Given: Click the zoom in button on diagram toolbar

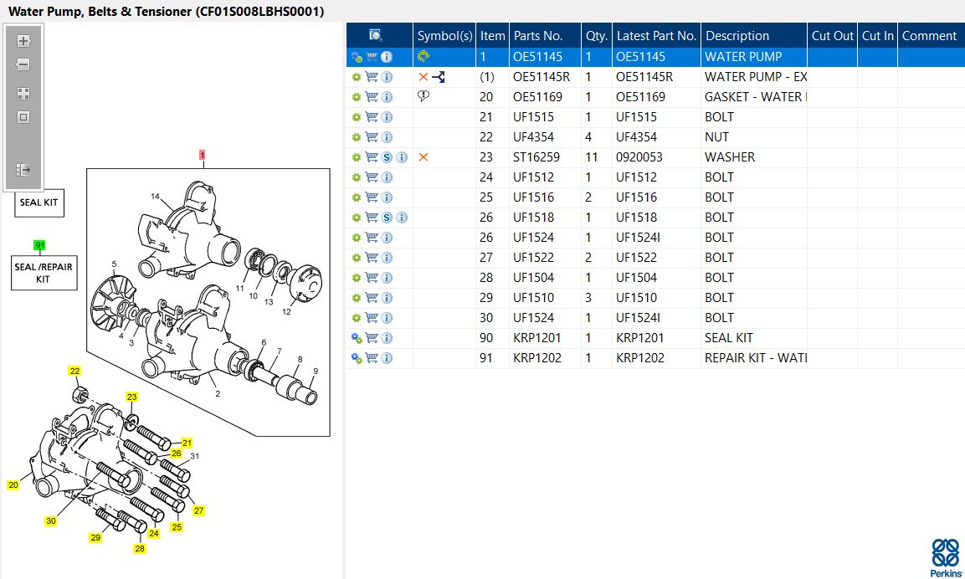Looking at the screenshot, I should 23,40.
